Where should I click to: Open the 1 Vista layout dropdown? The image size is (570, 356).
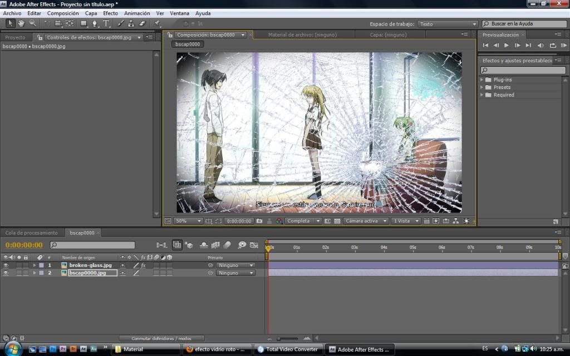(x=406, y=221)
